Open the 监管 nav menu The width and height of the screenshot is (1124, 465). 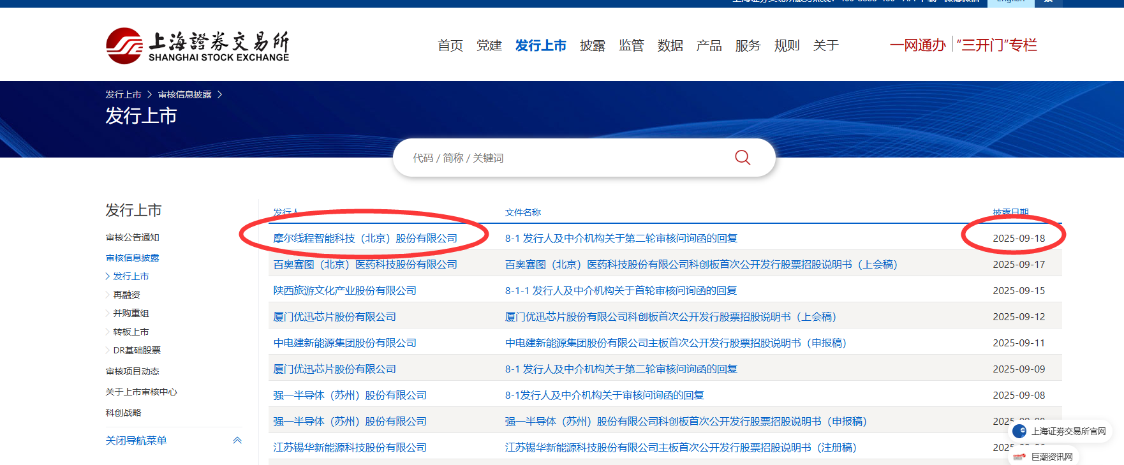click(632, 45)
